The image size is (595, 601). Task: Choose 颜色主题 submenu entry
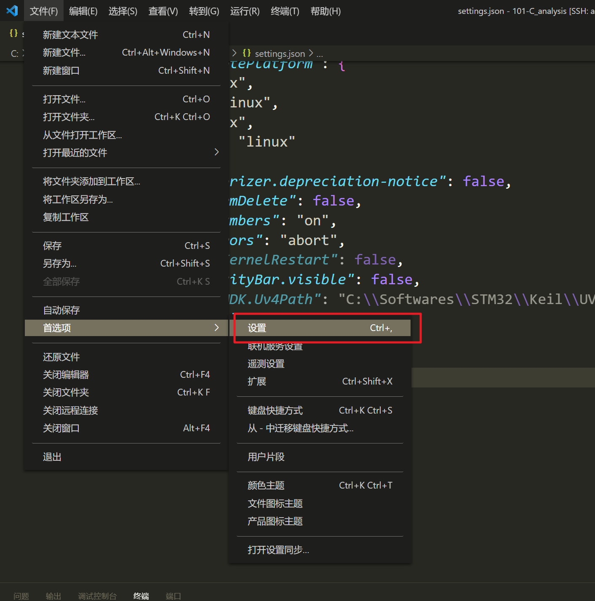point(320,485)
